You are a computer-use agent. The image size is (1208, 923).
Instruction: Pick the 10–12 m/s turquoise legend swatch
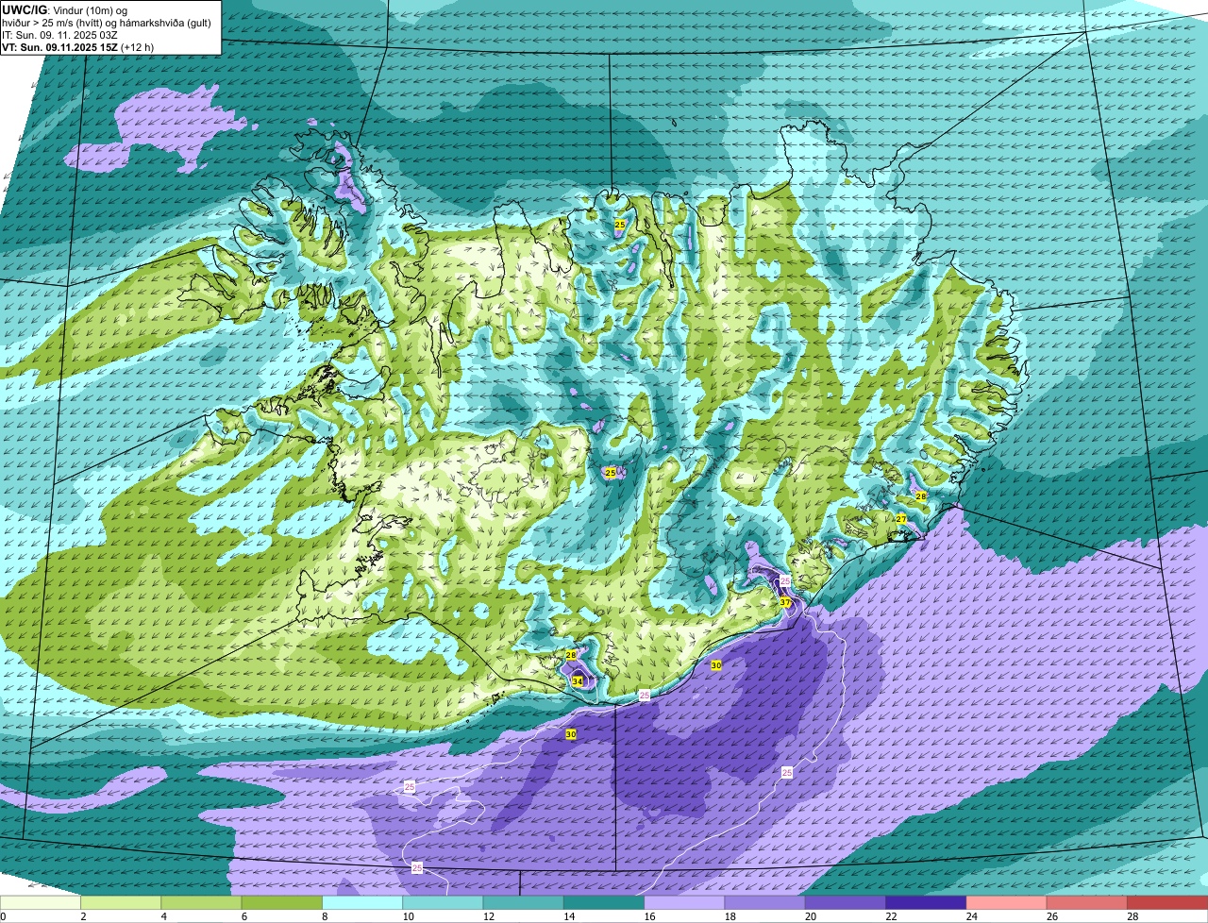point(444,903)
